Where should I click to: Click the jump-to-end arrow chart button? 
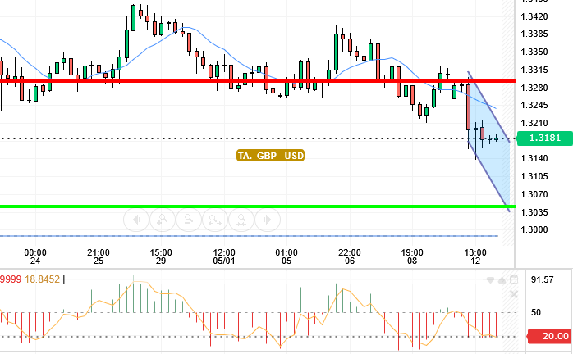tap(268, 220)
